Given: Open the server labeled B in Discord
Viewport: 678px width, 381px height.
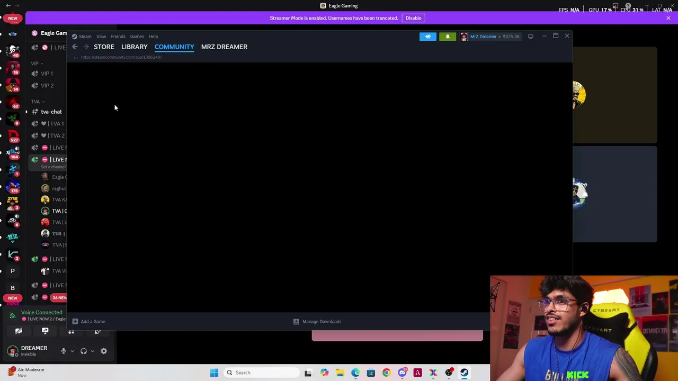Looking at the screenshot, I should tap(13, 288).
